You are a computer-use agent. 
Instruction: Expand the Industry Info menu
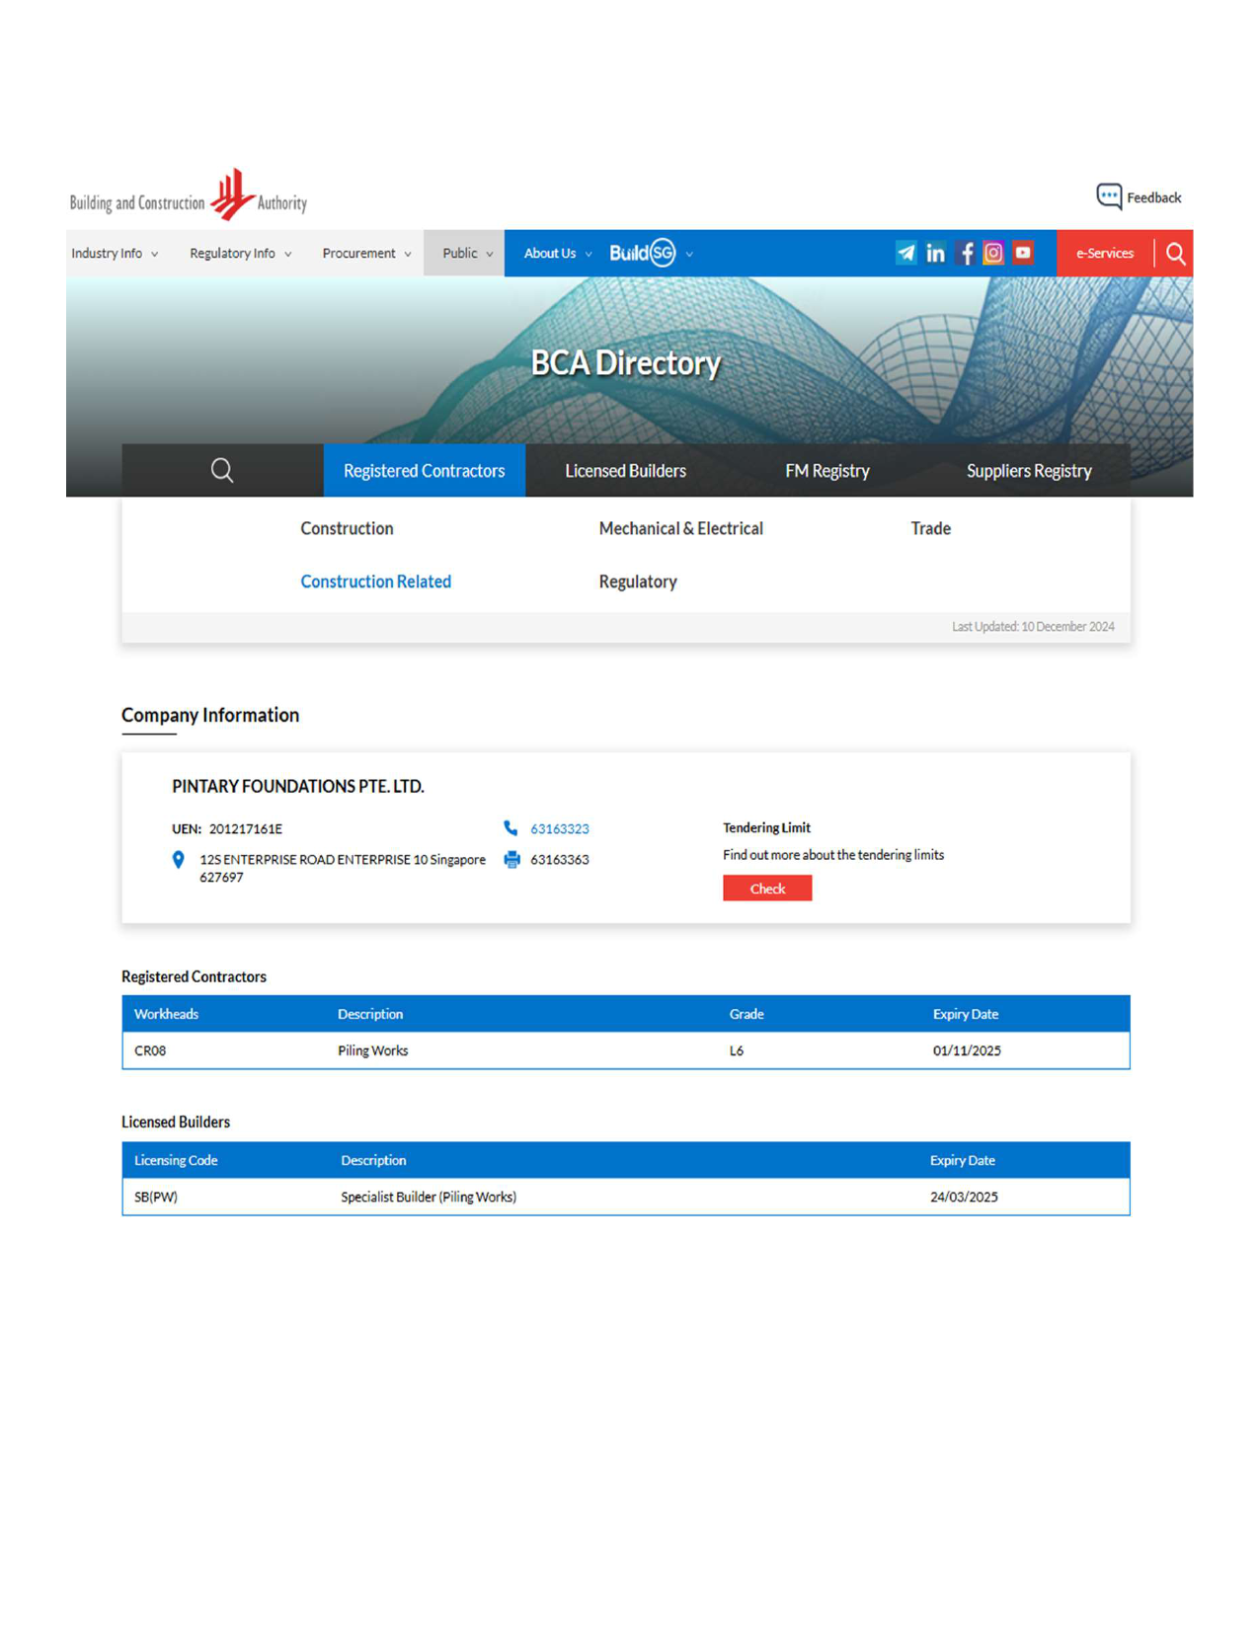tap(115, 254)
